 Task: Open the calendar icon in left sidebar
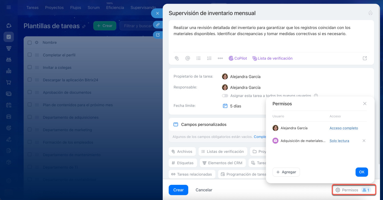9,105
